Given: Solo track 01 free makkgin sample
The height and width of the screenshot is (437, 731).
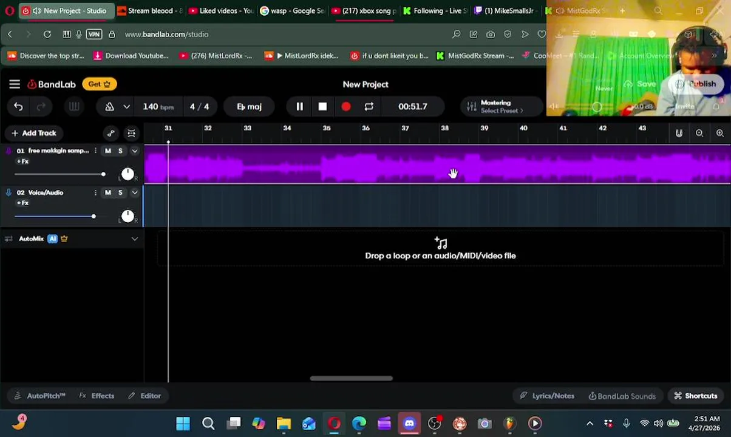Looking at the screenshot, I should pyautogui.click(x=120, y=151).
